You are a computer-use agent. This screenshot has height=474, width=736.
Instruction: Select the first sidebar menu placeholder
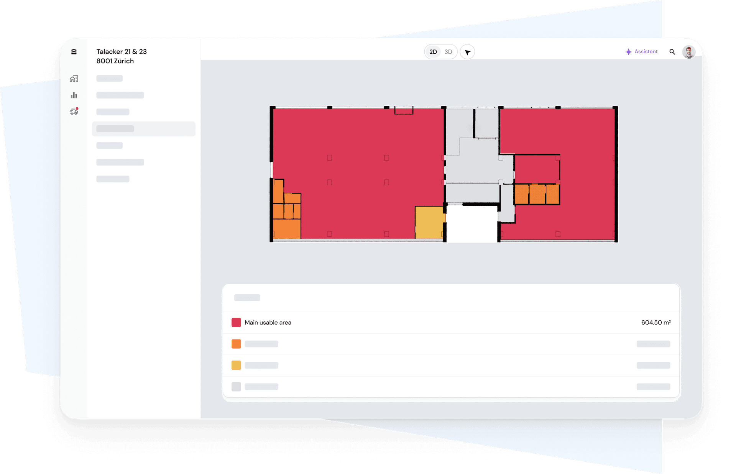(x=110, y=79)
